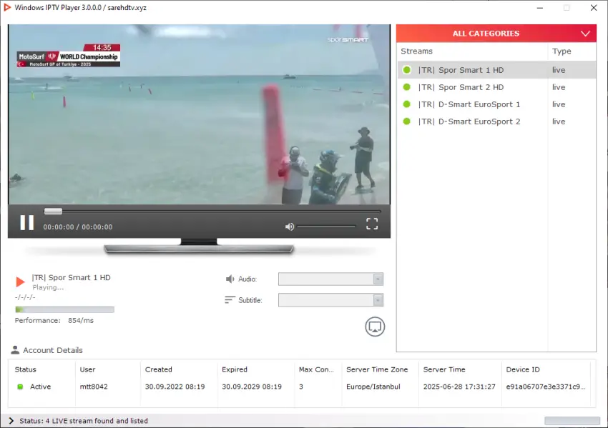The height and width of the screenshot is (428, 608).
Task: Click the live type cell for D-Smart EuroSport 2
Action: 559,121
